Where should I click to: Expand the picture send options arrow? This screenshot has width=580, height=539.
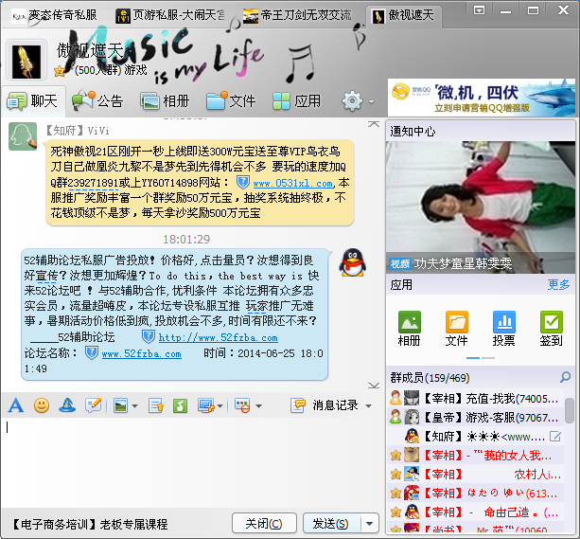(135, 406)
